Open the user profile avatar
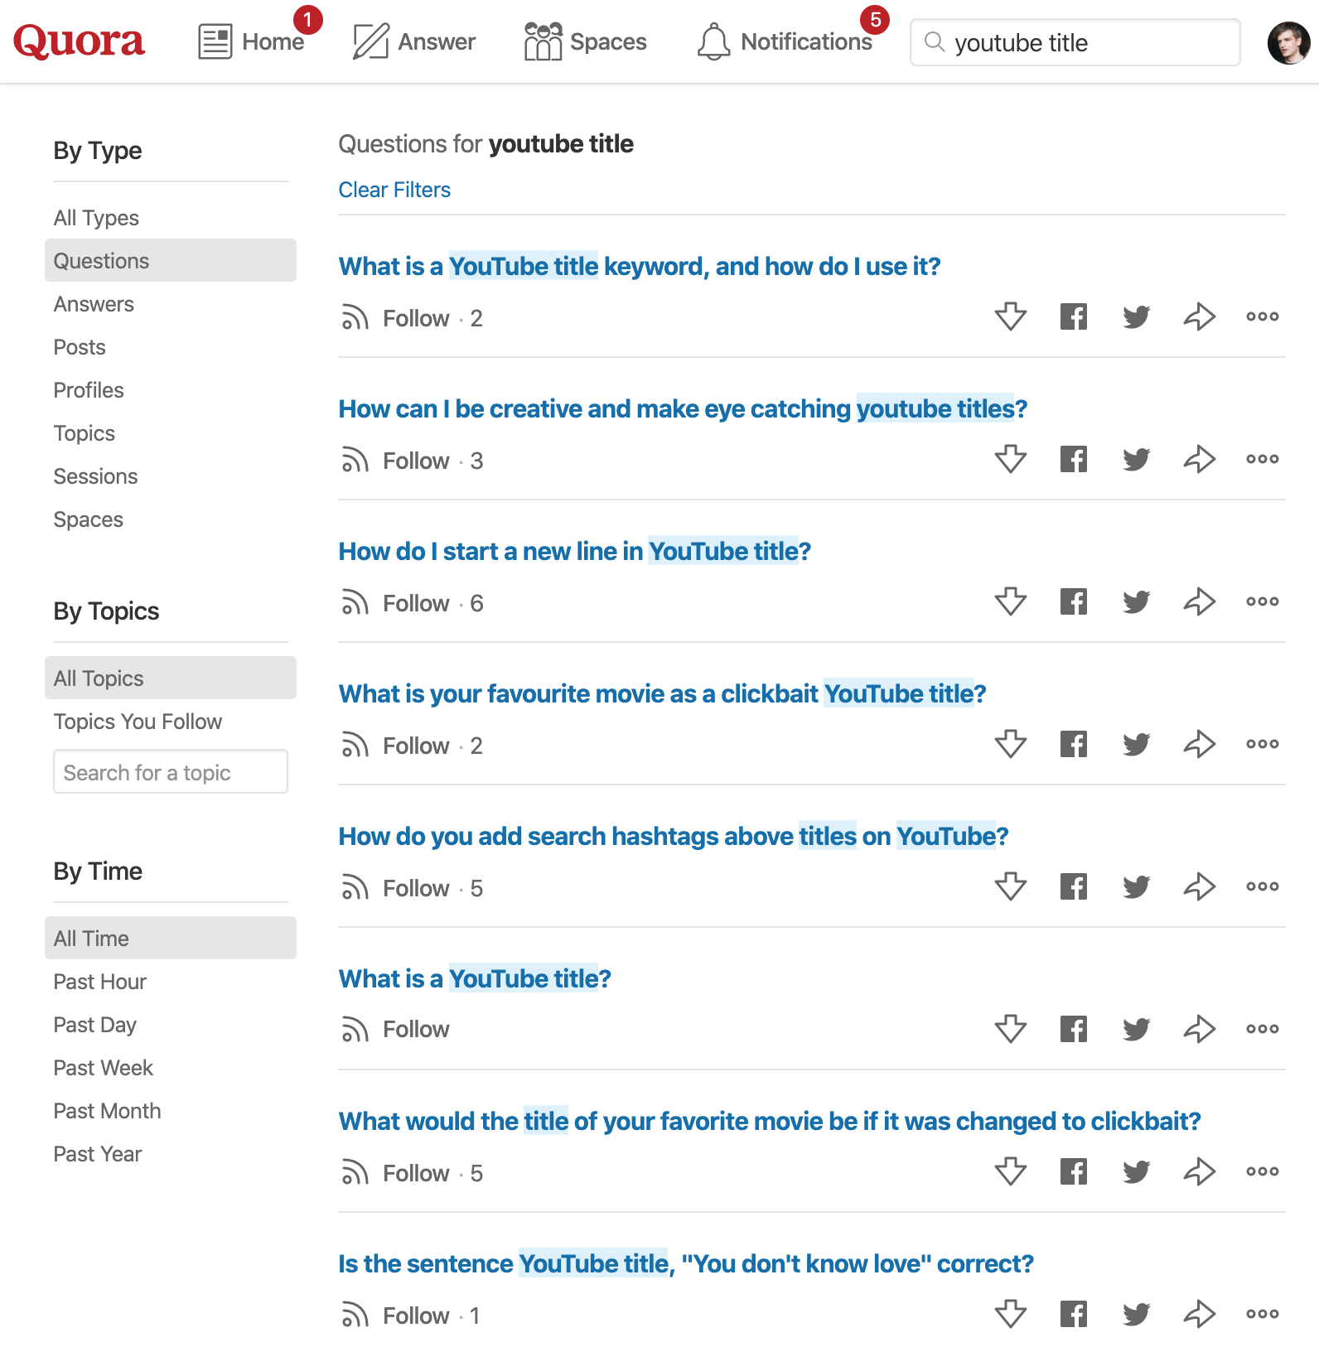The width and height of the screenshot is (1319, 1347). point(1288,42)
